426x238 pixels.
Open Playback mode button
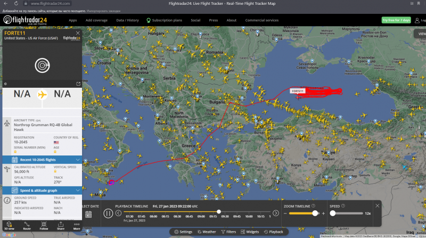point(274,232)
